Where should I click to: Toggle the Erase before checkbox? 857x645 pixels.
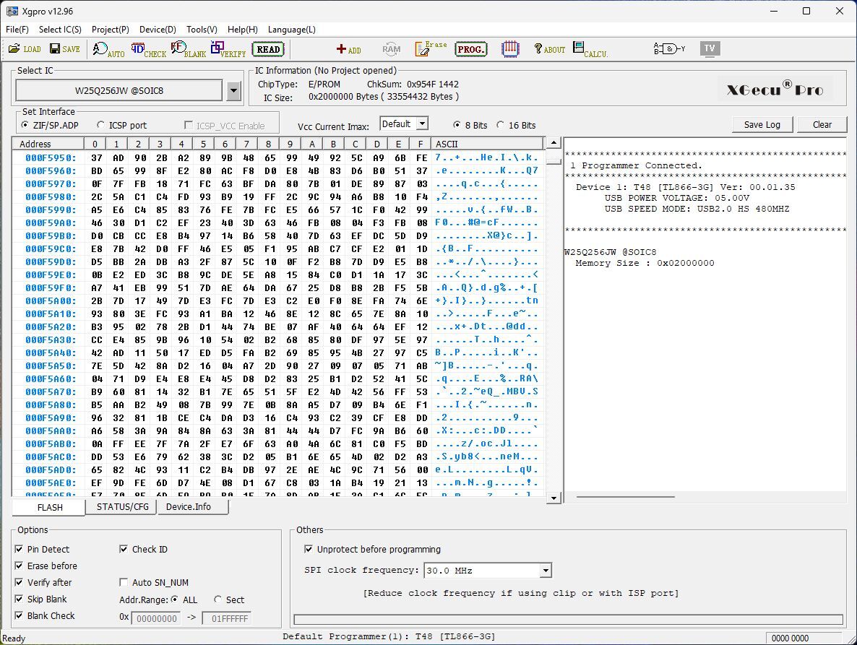click(x=19, y=566)
